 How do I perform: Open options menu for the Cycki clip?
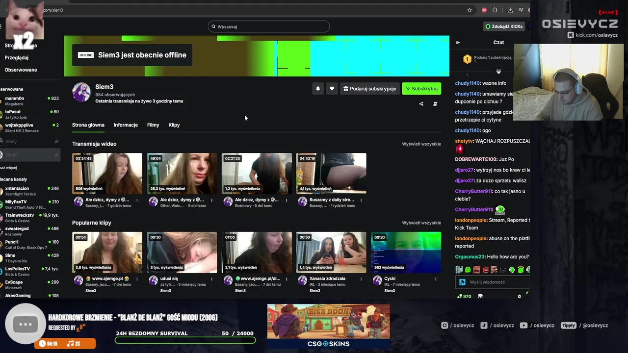click(436, 279)
